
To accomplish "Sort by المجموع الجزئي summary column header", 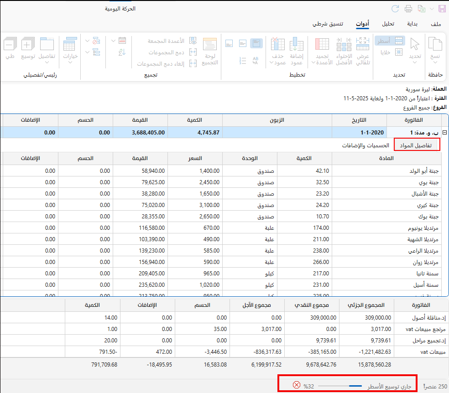I will pyautogui.click(x=366, y=305).
